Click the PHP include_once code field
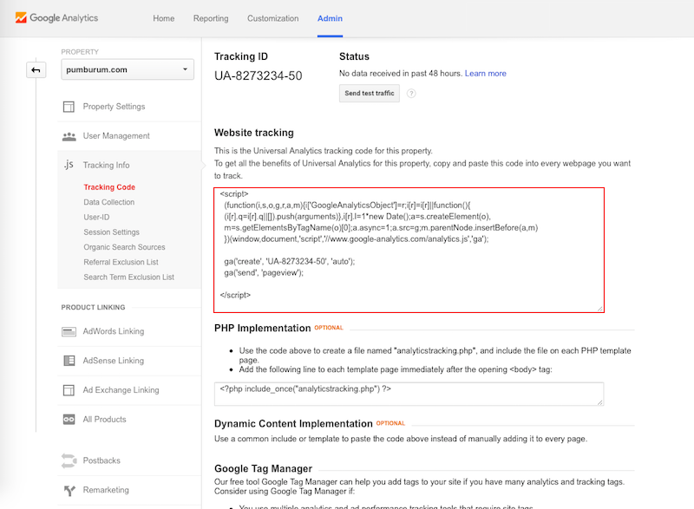Image resolution: width=694 pixels, height=509 pixels. point(409,394)
